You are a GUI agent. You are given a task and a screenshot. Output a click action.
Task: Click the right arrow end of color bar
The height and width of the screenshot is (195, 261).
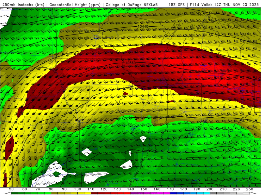[x=253, y=193]
